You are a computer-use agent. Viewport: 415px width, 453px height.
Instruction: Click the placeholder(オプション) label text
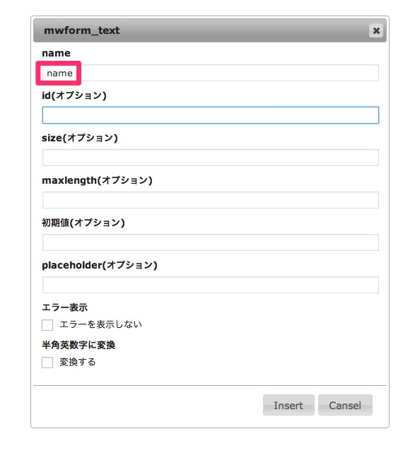point(100,265)
